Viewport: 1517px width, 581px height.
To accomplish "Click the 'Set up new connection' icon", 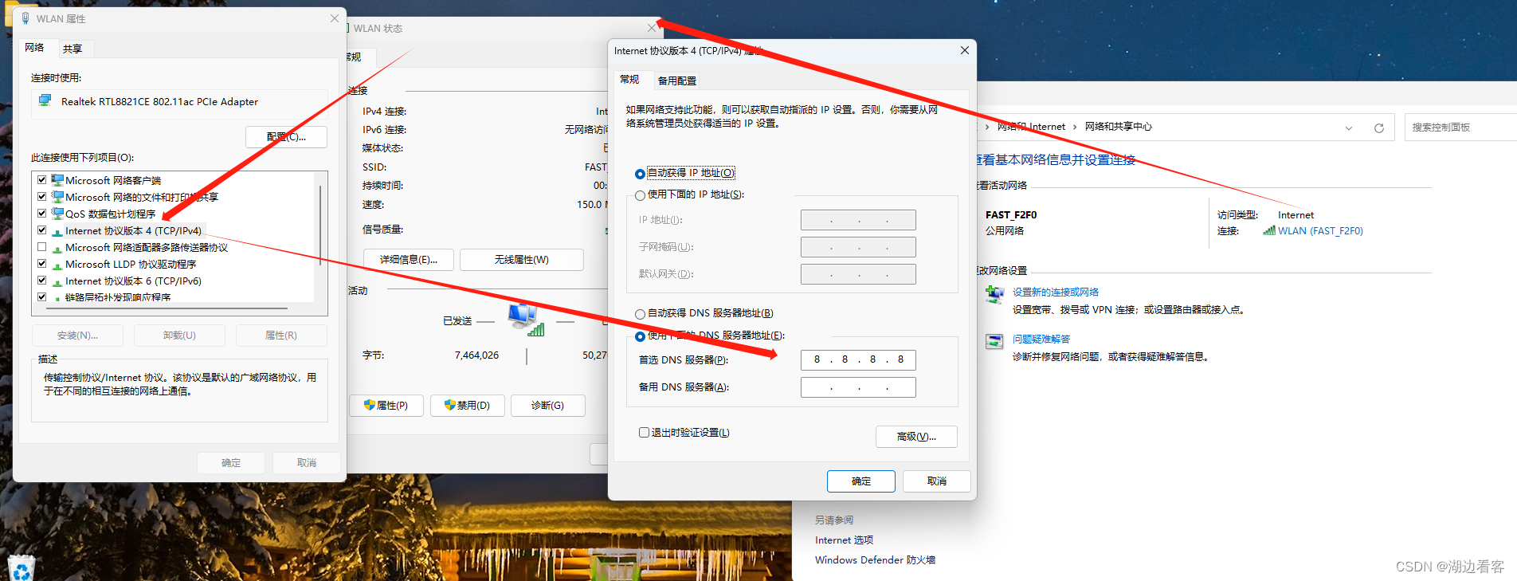I will pos(994,295).
